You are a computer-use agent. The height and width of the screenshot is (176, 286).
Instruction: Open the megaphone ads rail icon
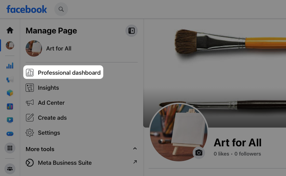tap(10, 79)
